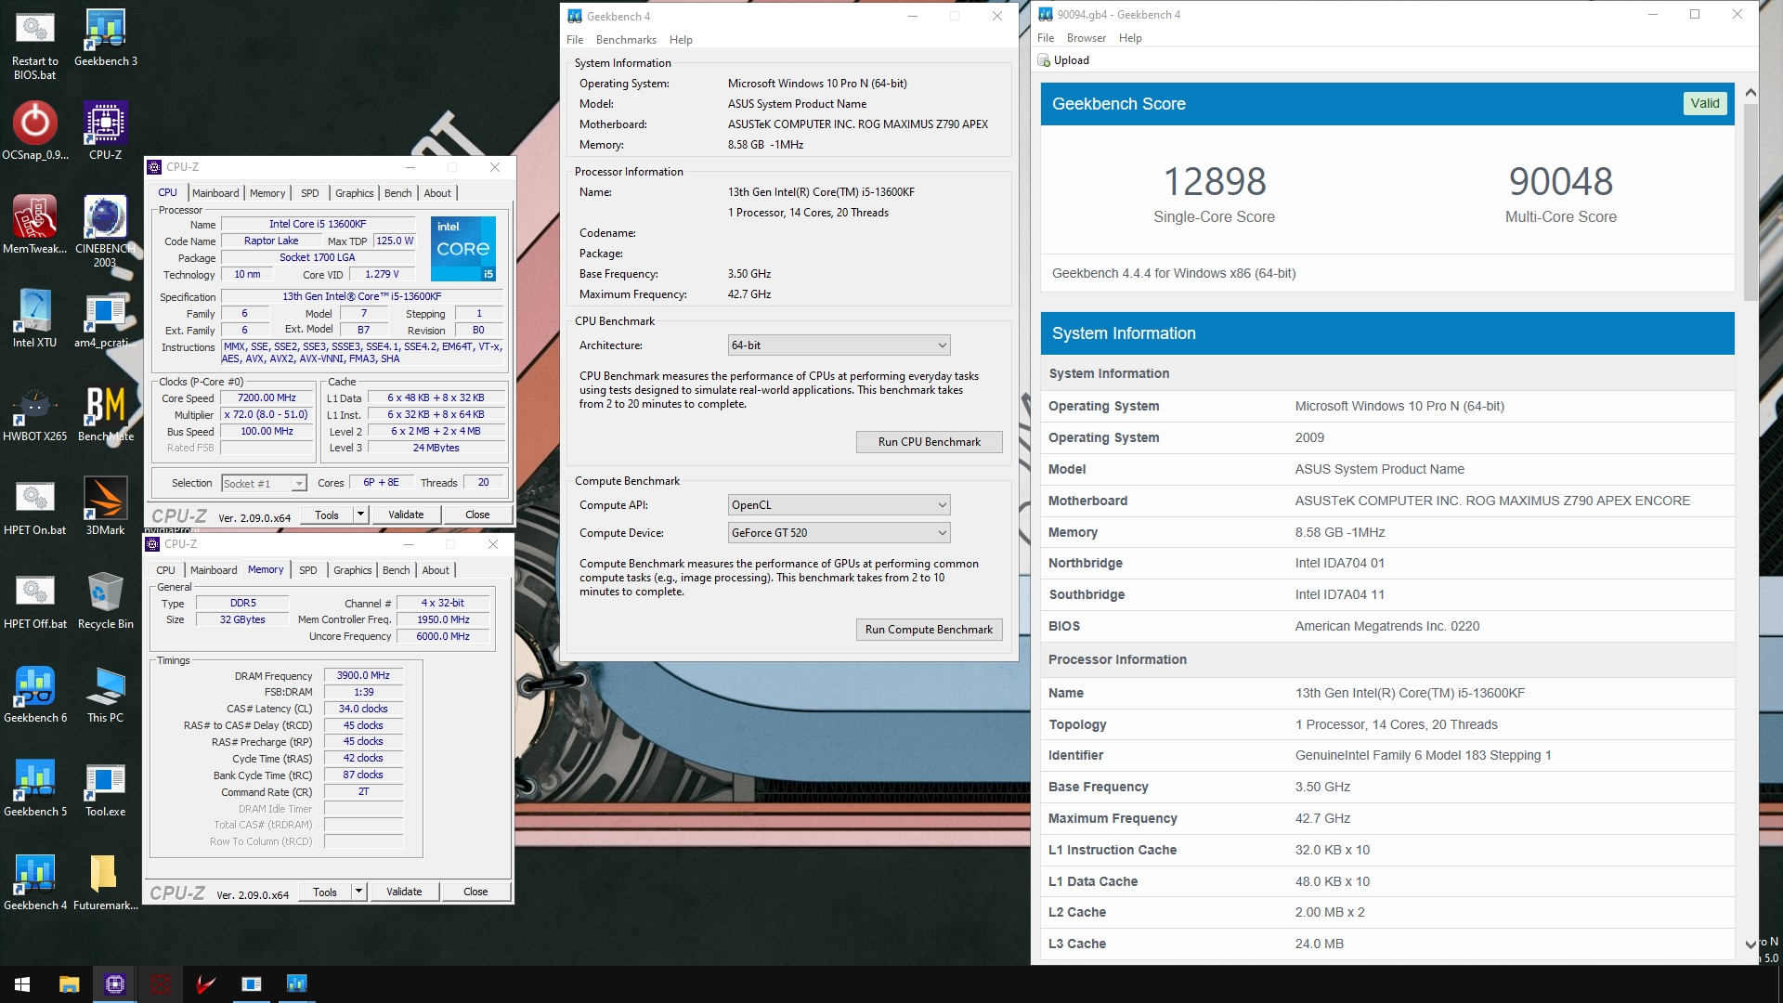Screen dimensions: 1783x1003
Task: Open Compute Device GeForce GT 520 dropdown
Action: point(839,533)
